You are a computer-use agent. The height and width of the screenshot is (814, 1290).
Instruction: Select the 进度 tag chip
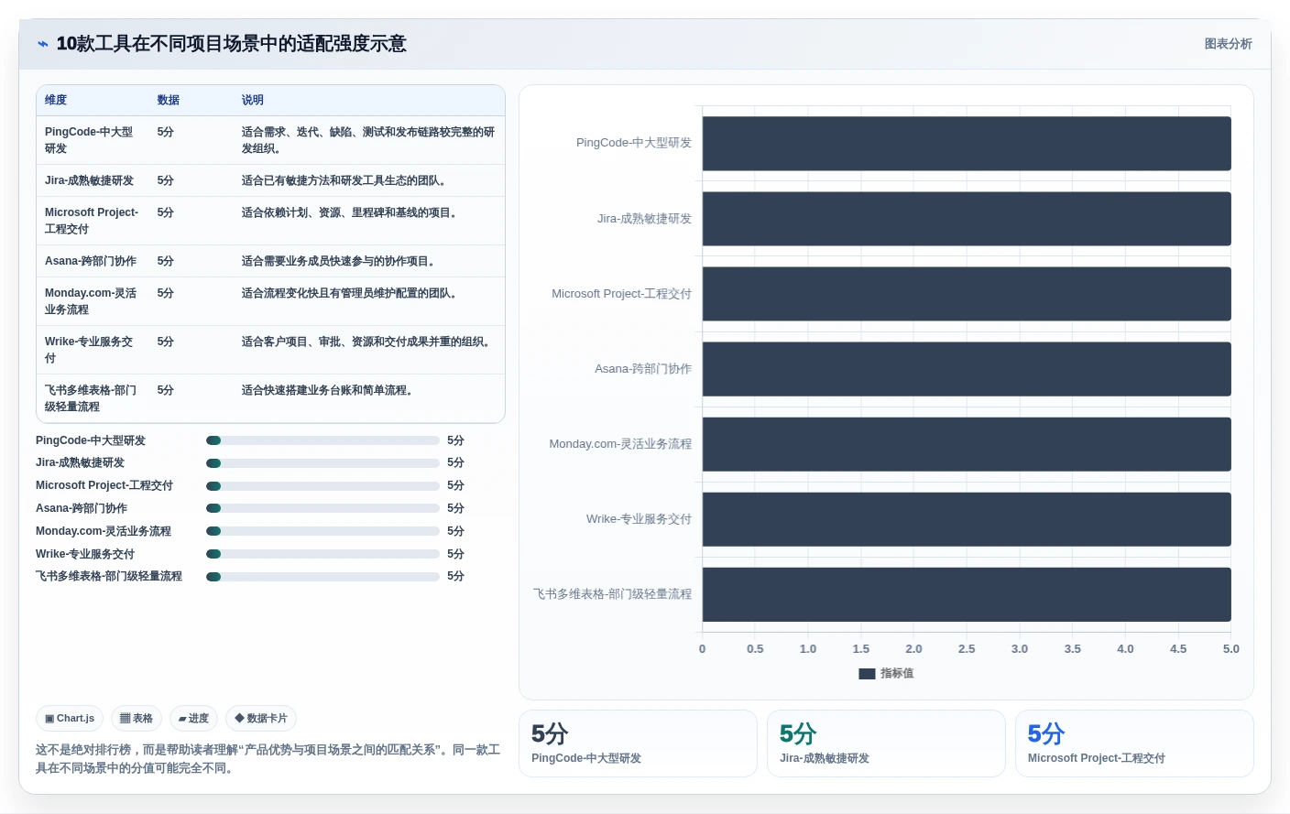point(193,719)
